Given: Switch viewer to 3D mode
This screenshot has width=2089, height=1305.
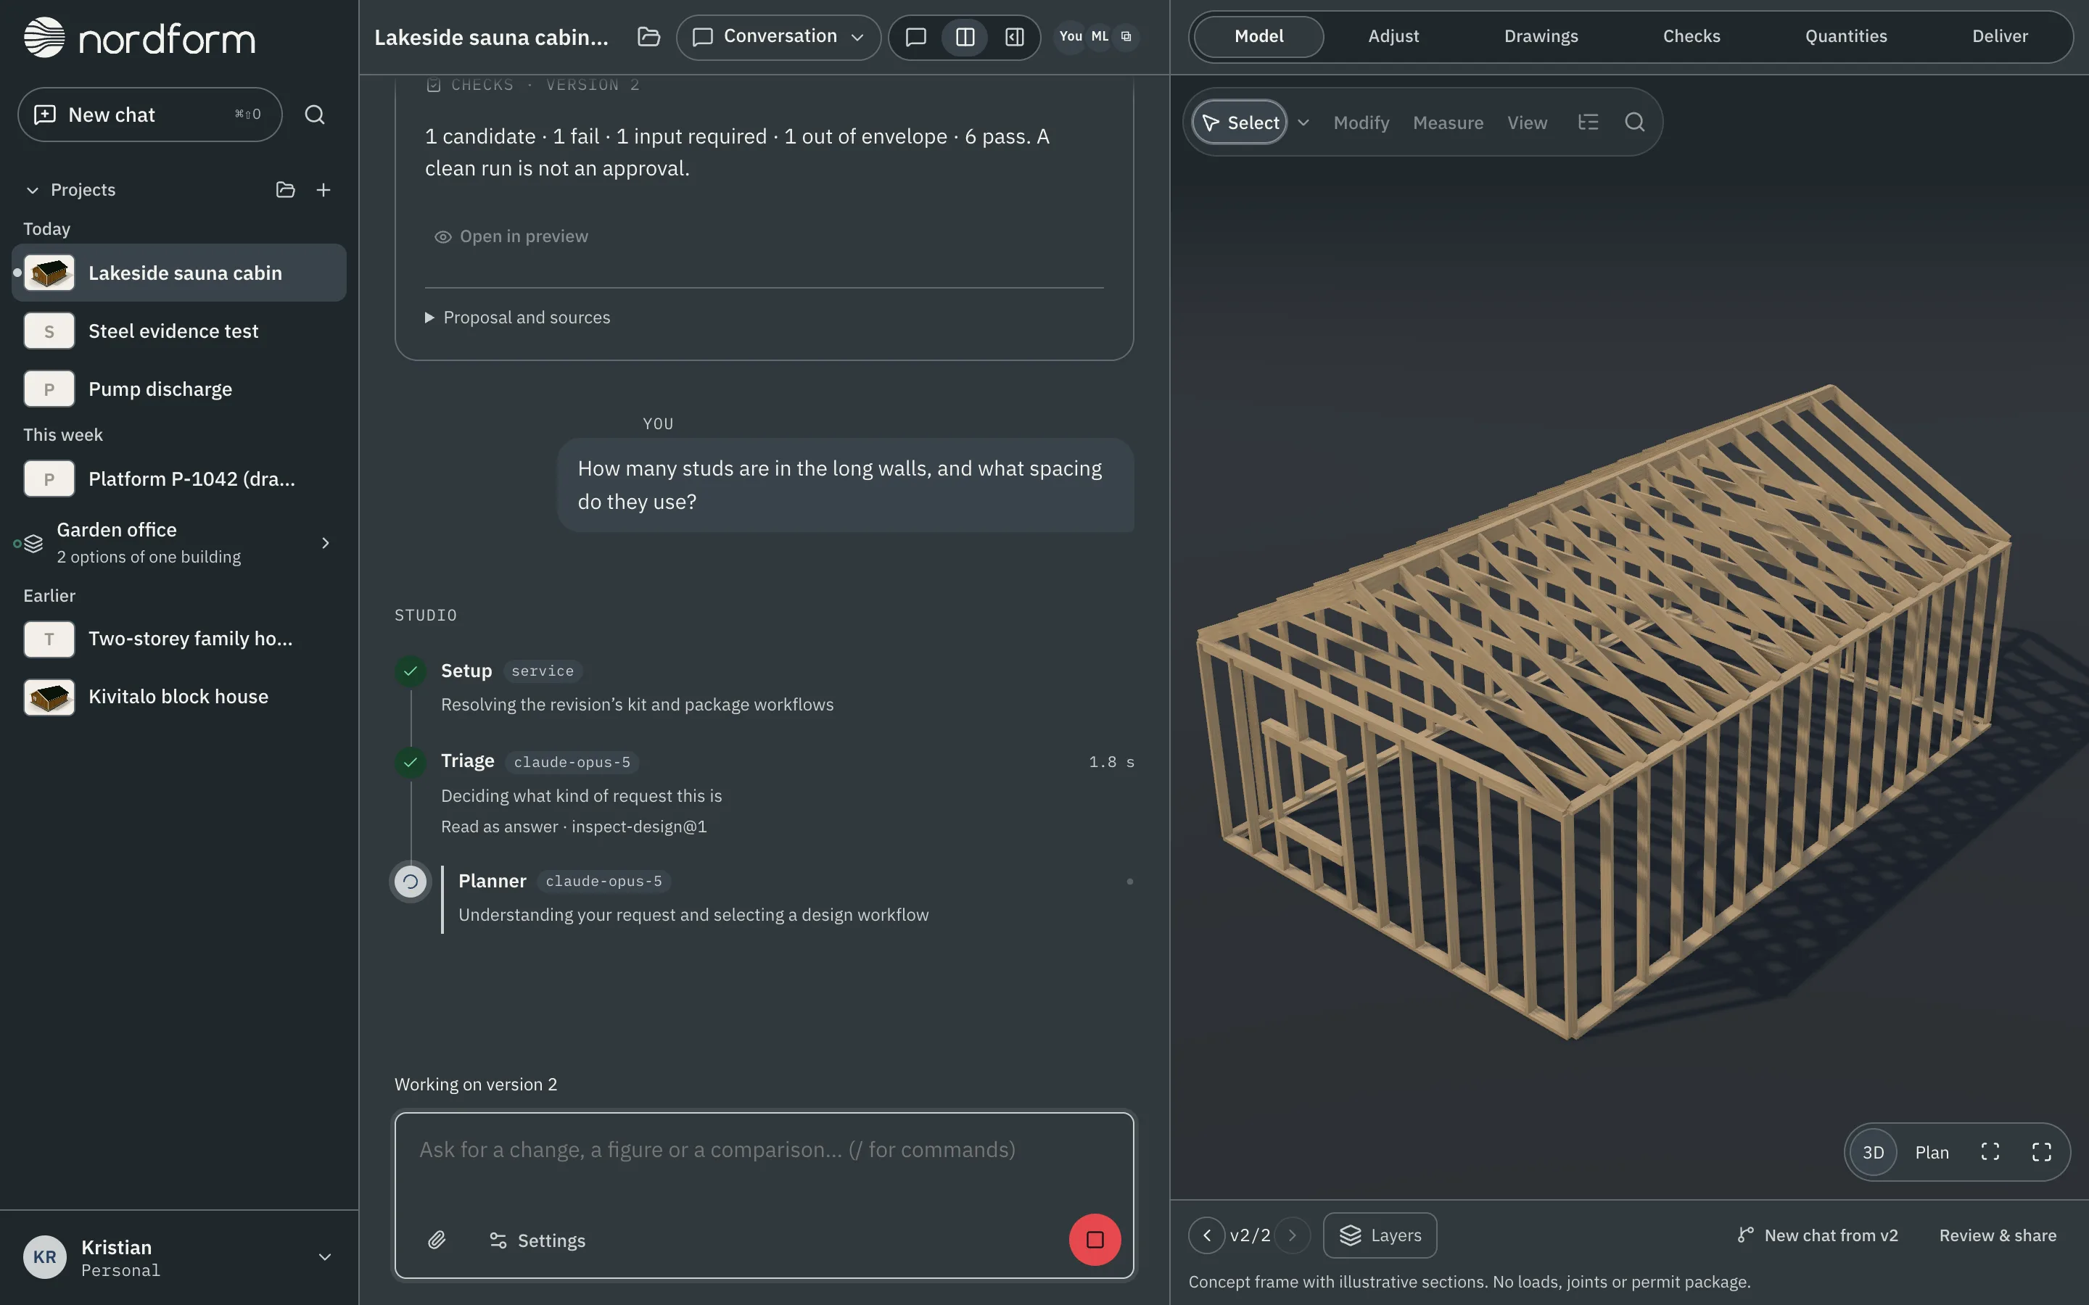Looking at the screenshot, I should click(x=1872, y=1152).
